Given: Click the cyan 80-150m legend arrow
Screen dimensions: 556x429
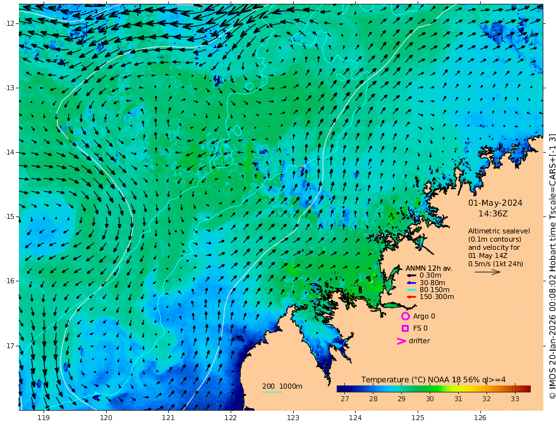Looking at the screenshot, I should [x=411, y=290].
